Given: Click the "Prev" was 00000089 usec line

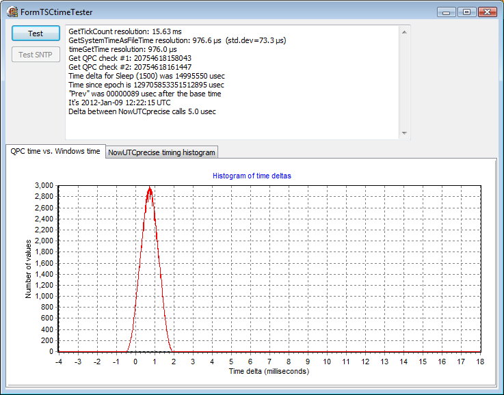Looking at the screenshot, I should [145, 94].
